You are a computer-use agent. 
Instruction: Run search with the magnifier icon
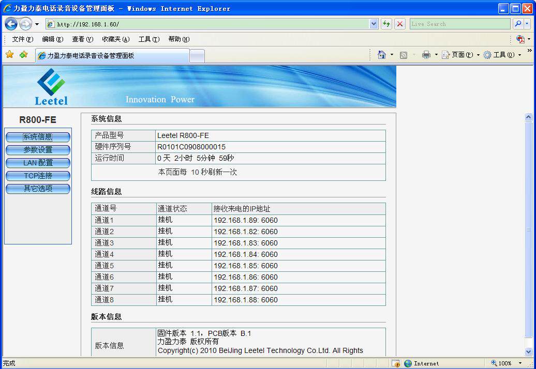click(518, 24)
